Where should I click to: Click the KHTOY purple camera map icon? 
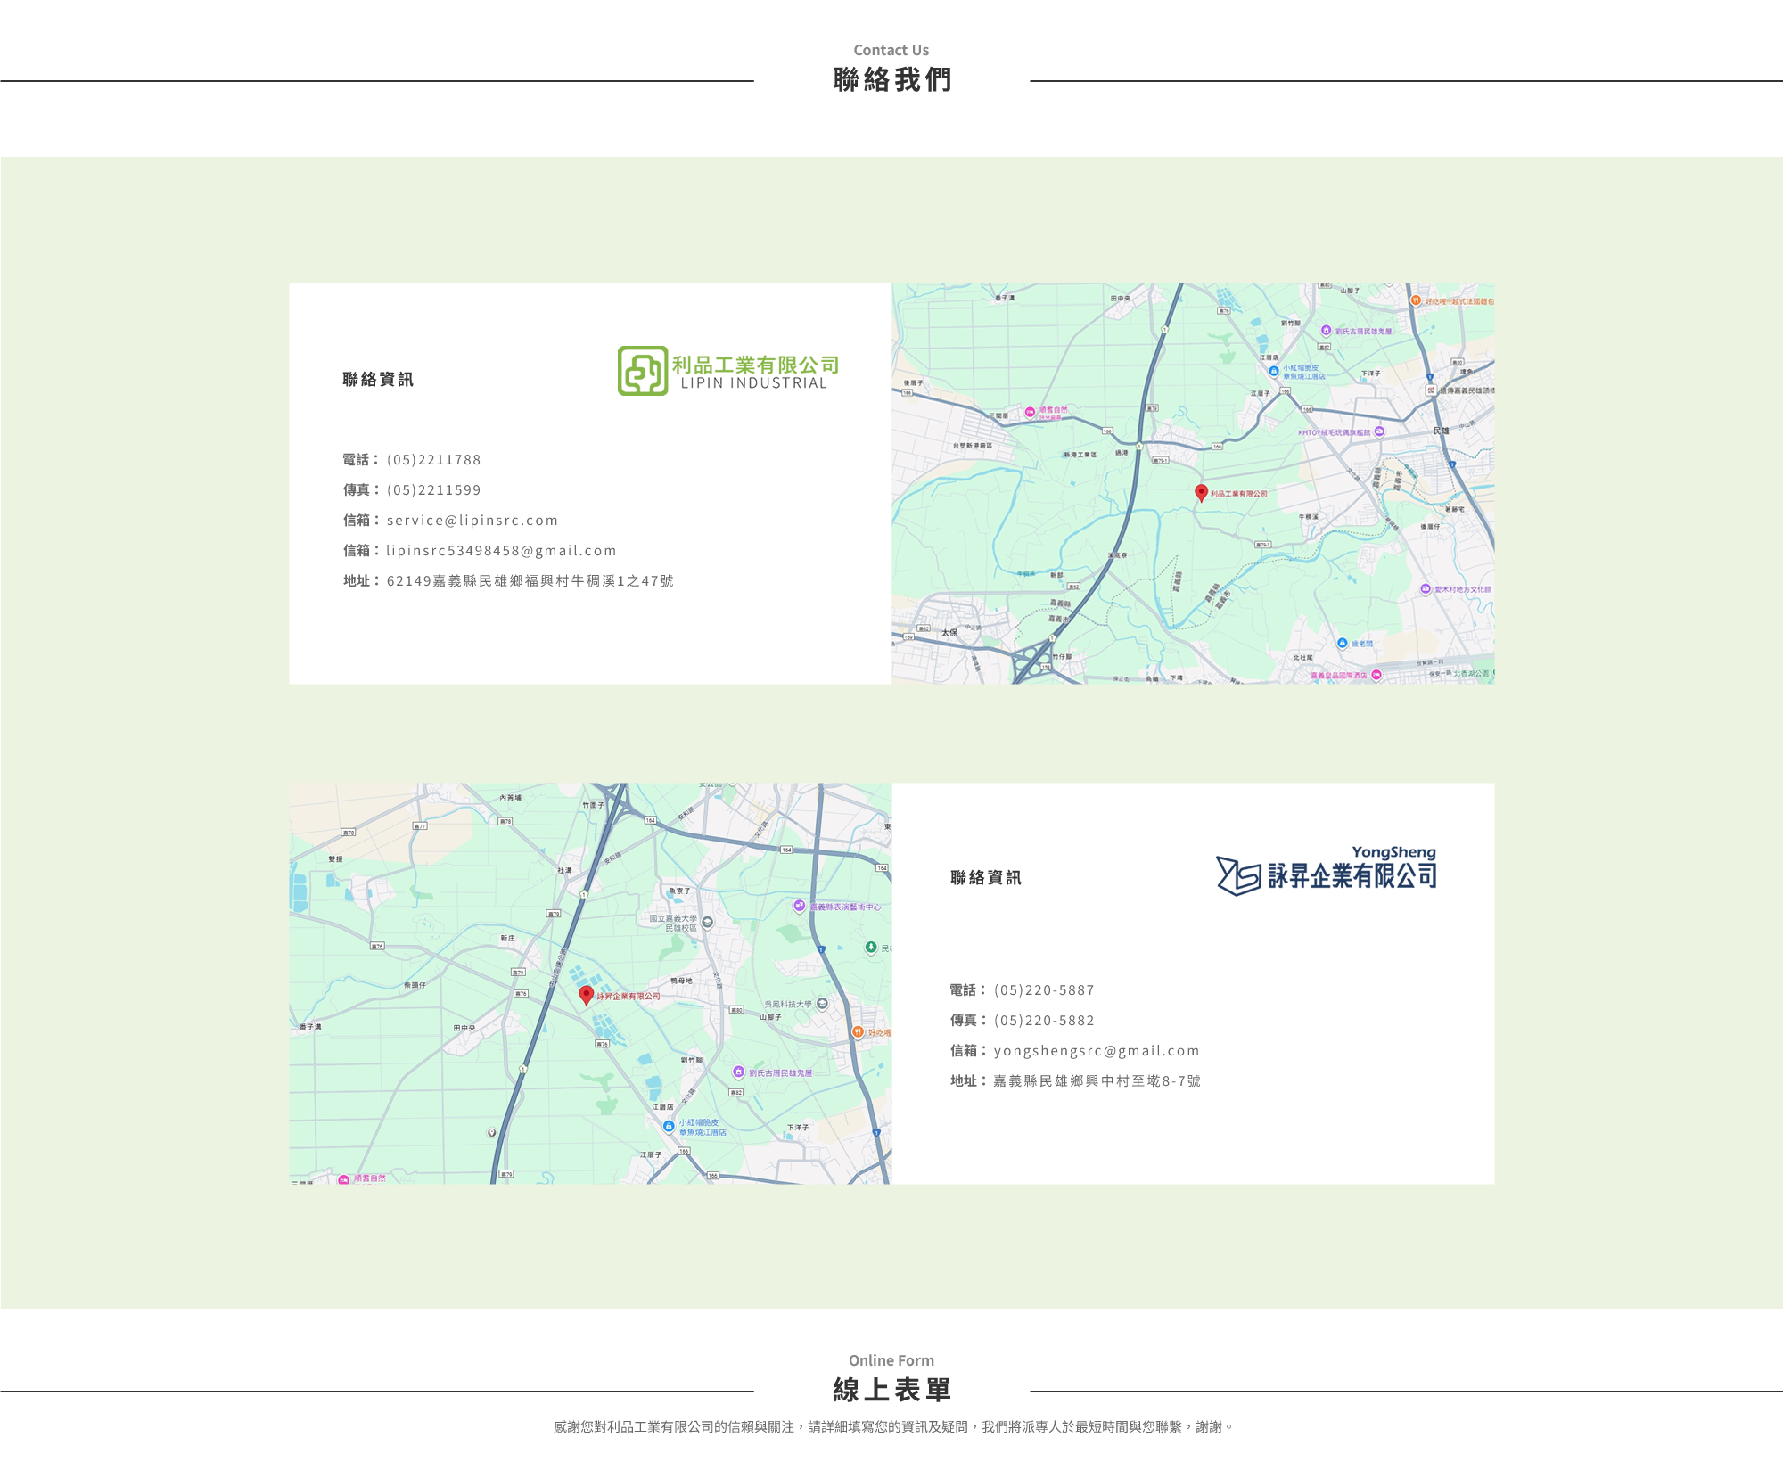point(1379,431)
